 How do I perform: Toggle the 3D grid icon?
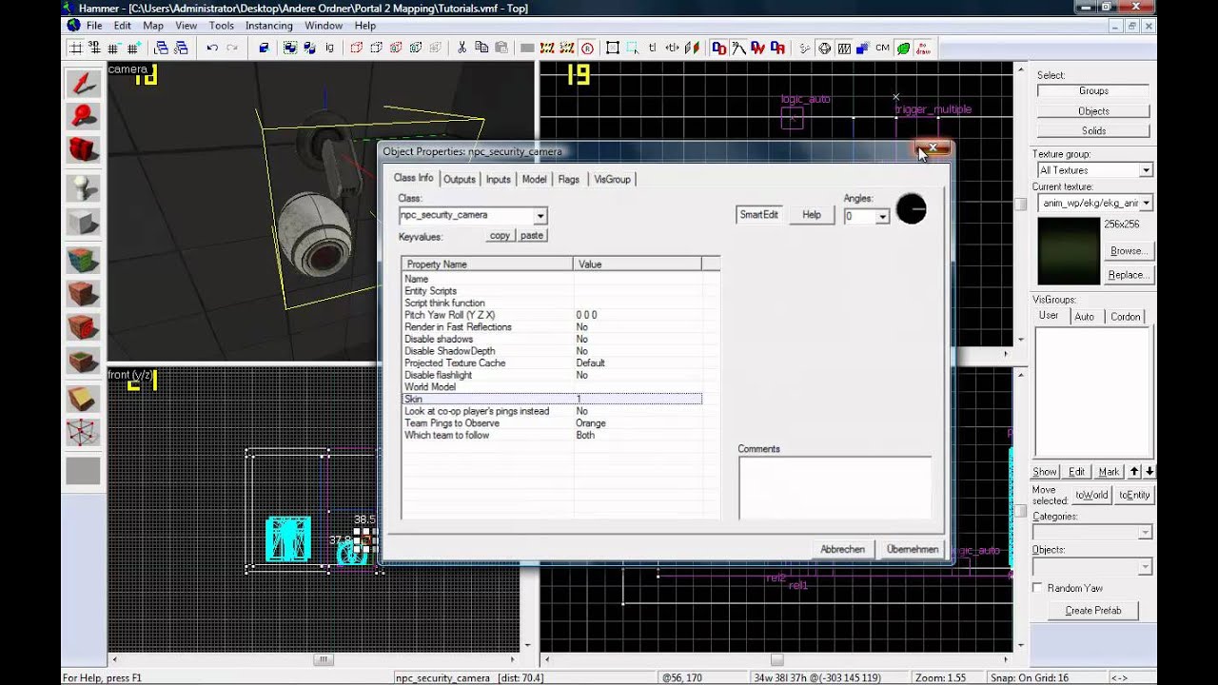[x=95, y=48]
